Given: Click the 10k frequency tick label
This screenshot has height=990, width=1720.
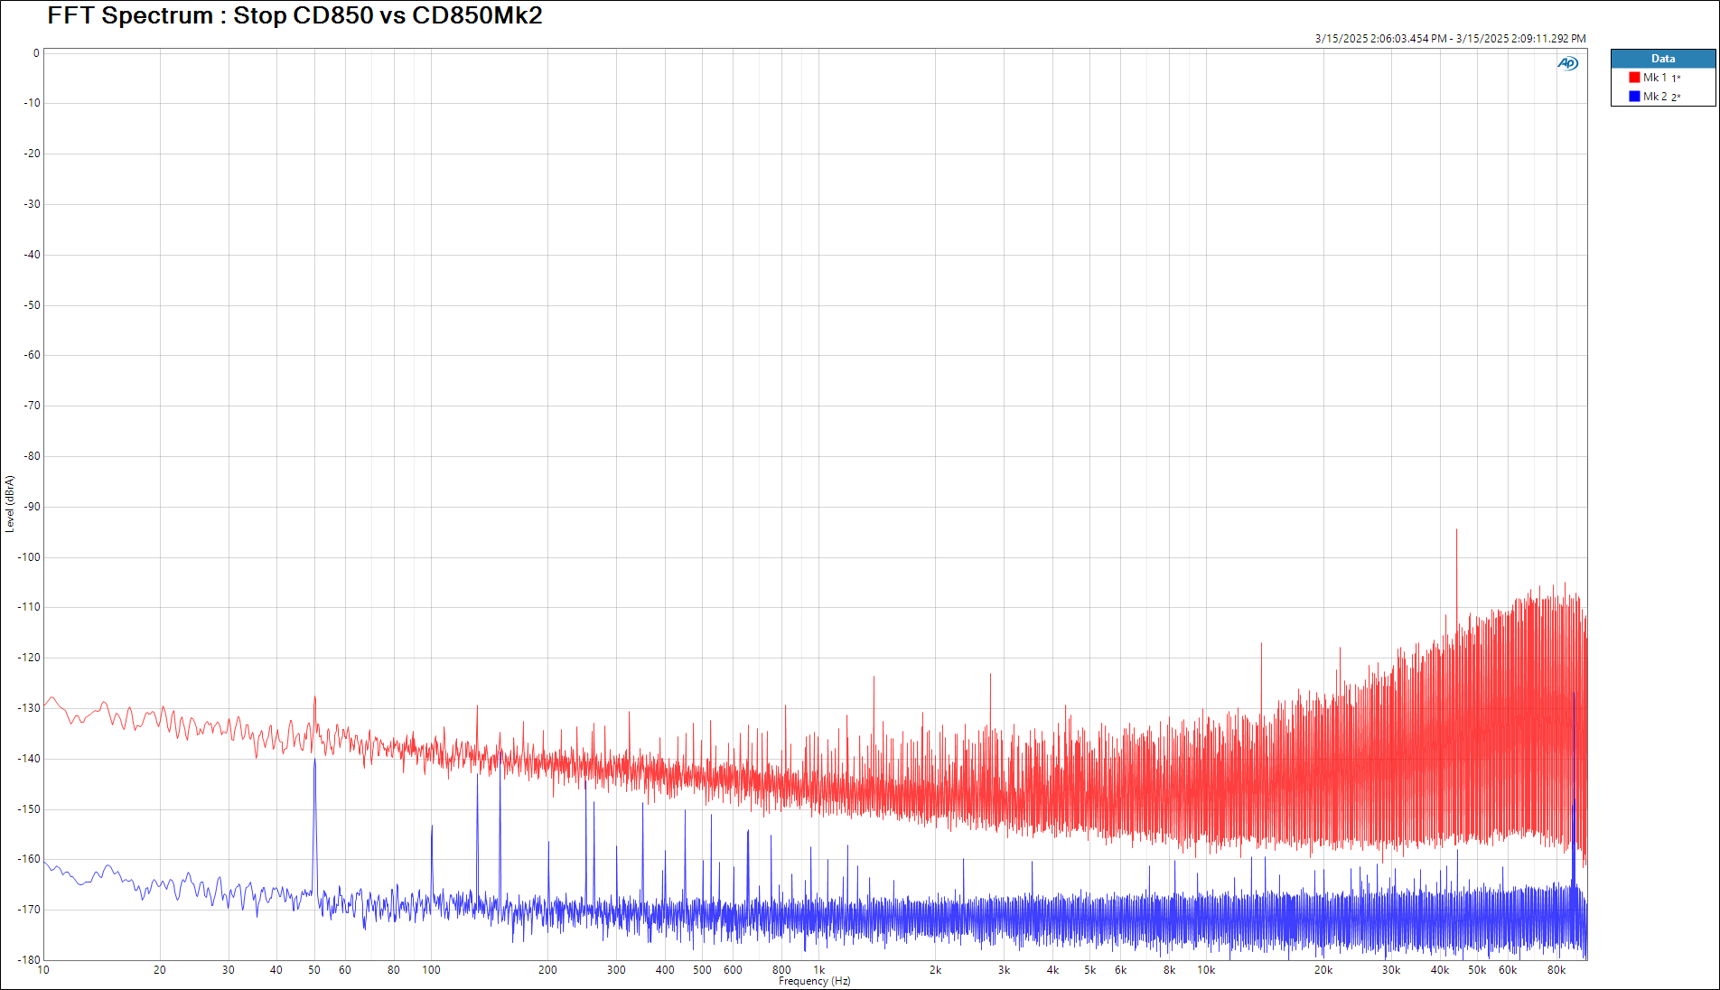Looking at the screenshot, I should pos(1206,970).
